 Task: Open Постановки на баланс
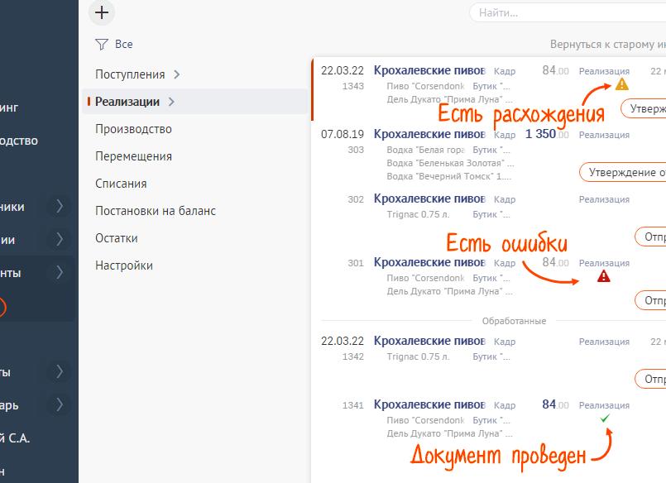[156, 211]
